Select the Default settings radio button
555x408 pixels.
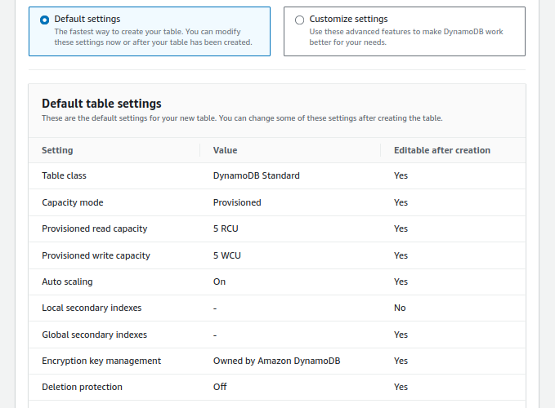coord(45,20)
